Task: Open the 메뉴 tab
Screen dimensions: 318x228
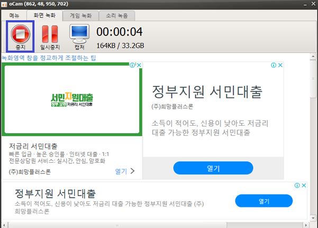Action: 14,15
